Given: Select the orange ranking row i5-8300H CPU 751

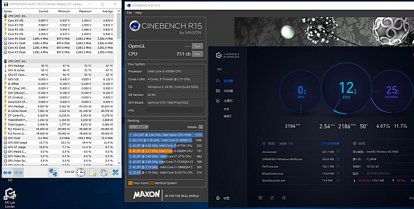Looking at the screenshot, I should (x=166, y=151).
